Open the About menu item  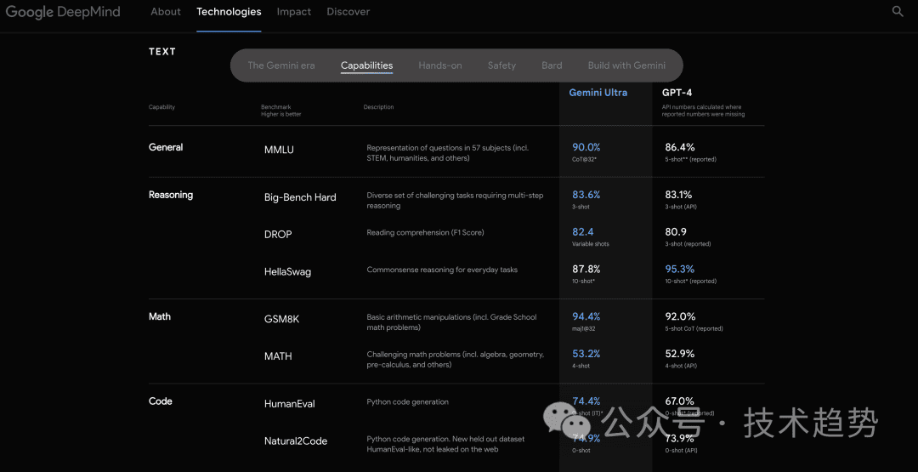(166, 12)
